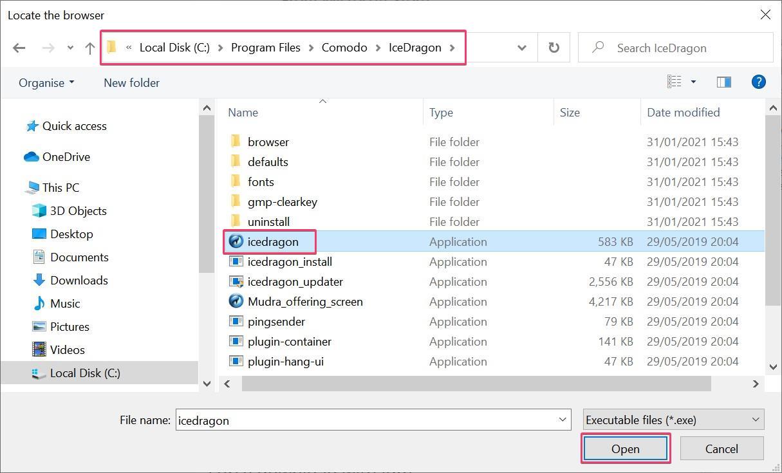
Task: Select plugin-container application file
Action: pos(290,341)
